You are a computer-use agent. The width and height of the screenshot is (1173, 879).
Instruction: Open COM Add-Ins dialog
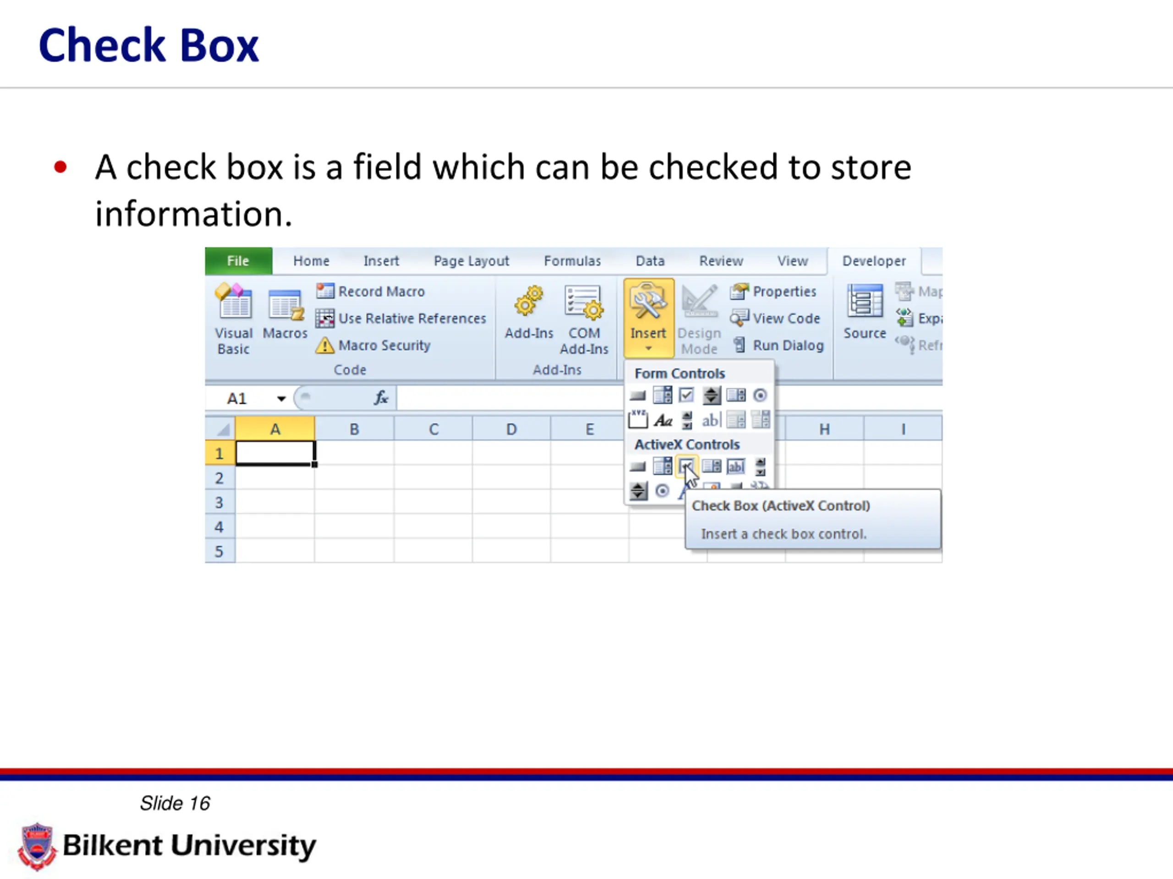584,320
